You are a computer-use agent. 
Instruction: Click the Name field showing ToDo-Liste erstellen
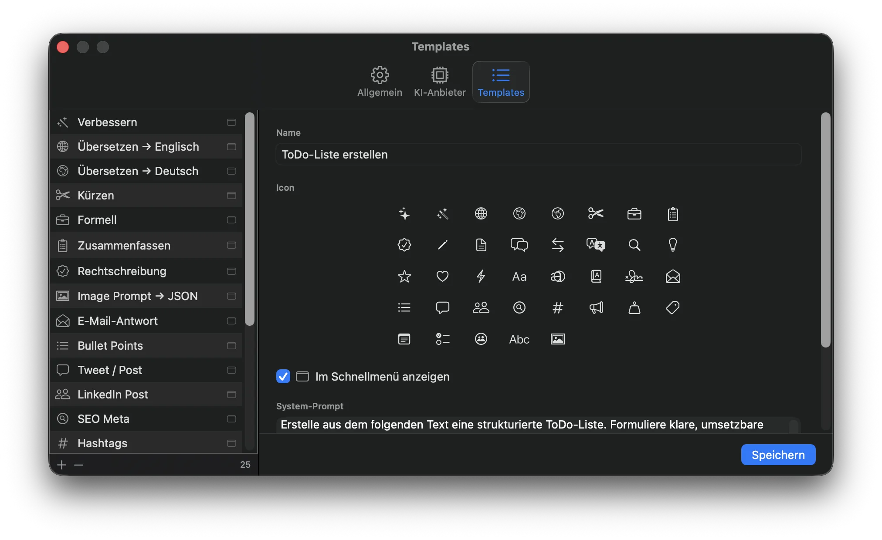538,154
